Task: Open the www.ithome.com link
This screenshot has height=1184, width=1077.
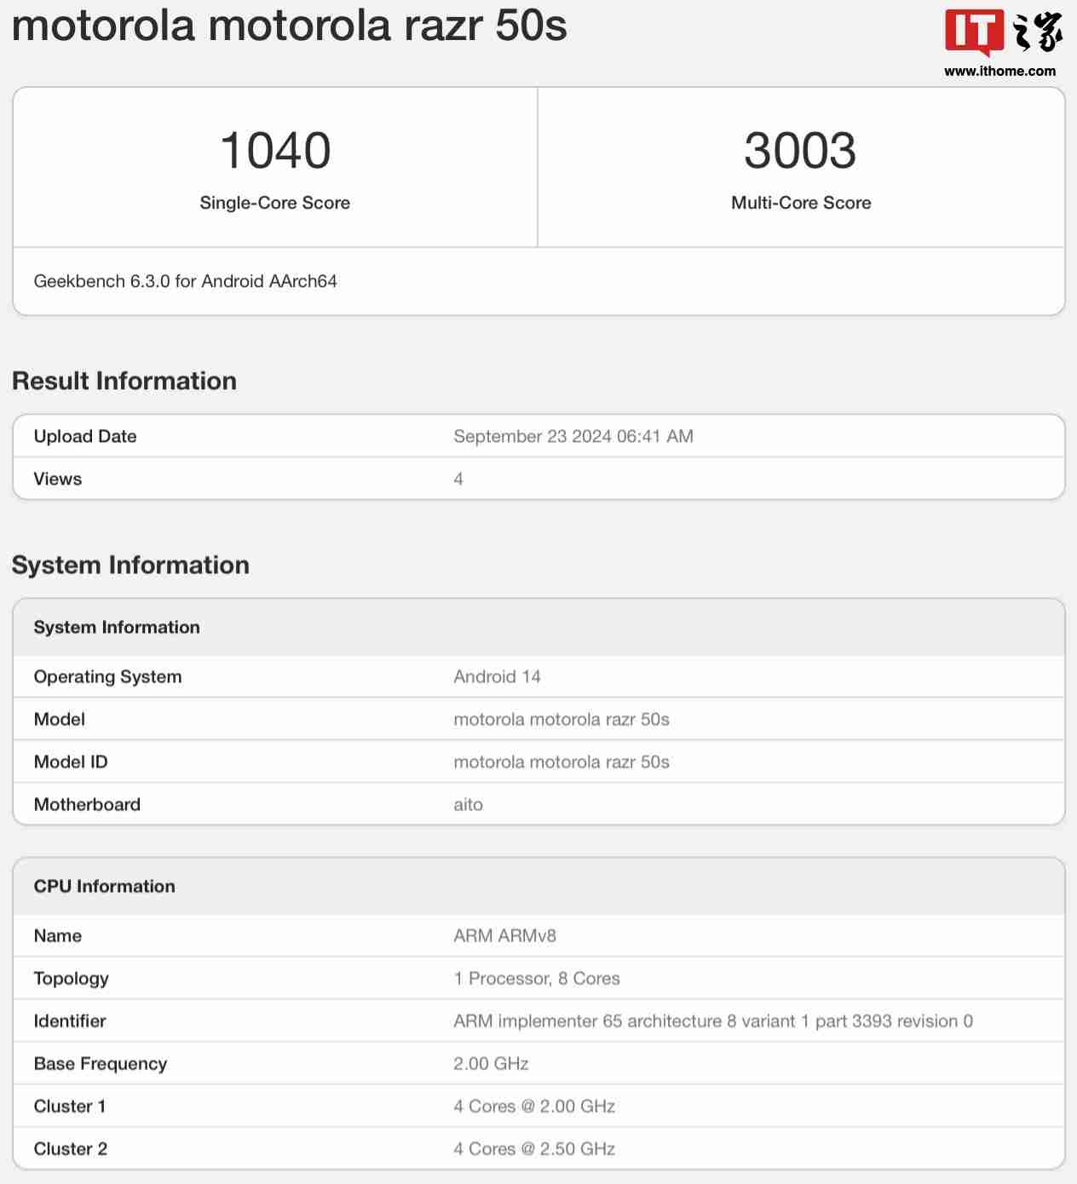Action: 998,72
